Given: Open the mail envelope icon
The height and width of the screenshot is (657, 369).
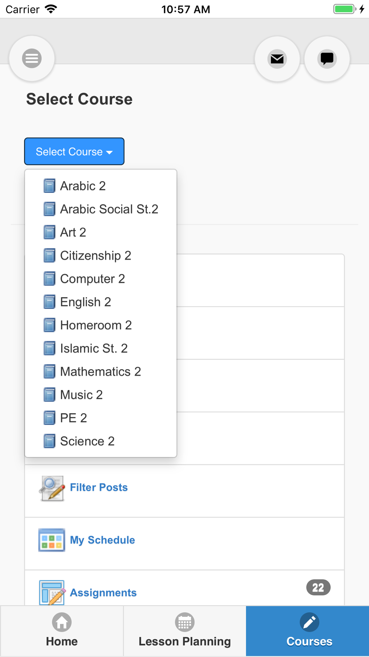Looking at the screenshot, I should (x=277, y=59).
